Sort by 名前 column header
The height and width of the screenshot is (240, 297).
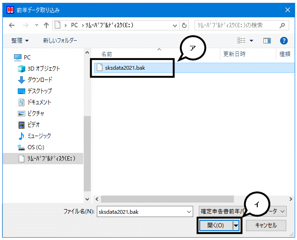click(107, 54)
